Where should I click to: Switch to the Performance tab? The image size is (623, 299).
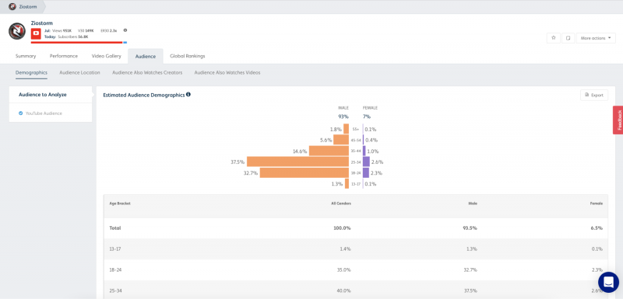click(x=64, y=56)
